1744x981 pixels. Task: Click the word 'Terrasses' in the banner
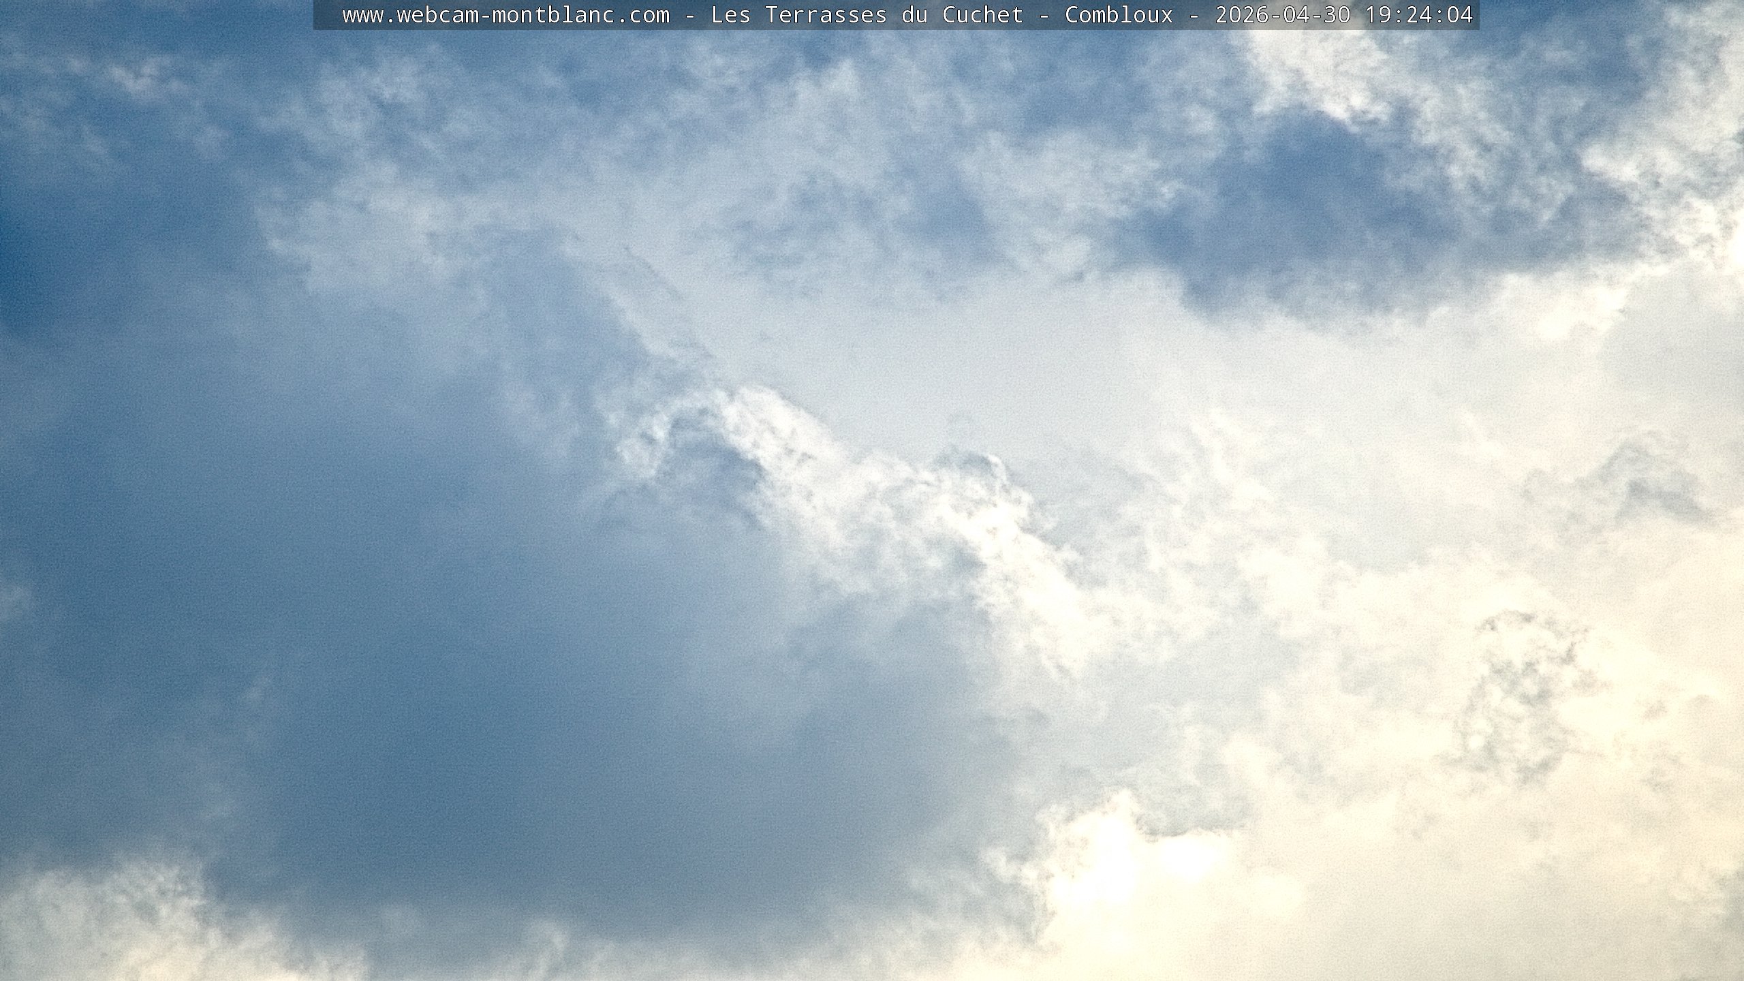tap(826, 15)
